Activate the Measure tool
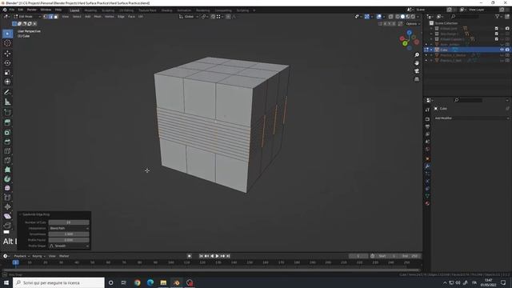 pyautogui.click(x=7, y=102)
